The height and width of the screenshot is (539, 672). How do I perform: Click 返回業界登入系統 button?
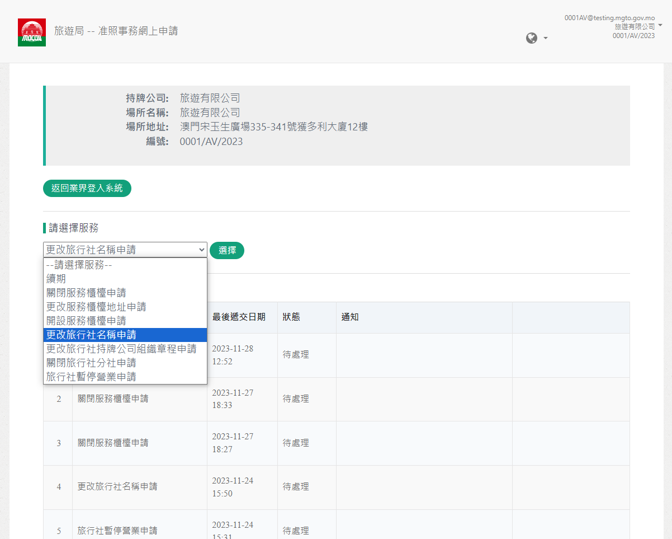87,188
